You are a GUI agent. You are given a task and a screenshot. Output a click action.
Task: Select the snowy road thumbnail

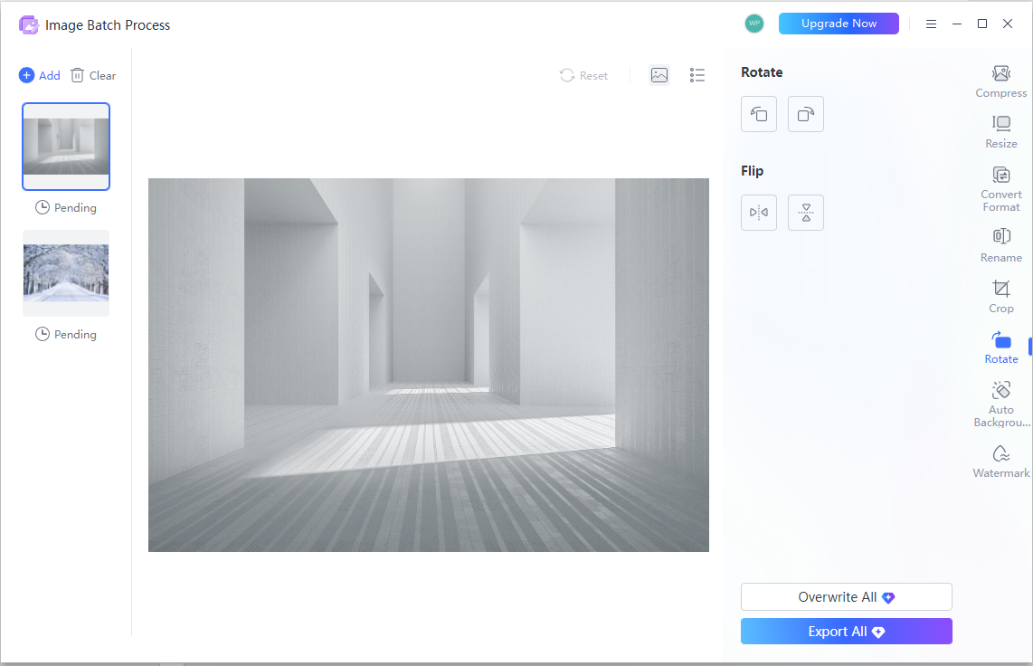66,273
